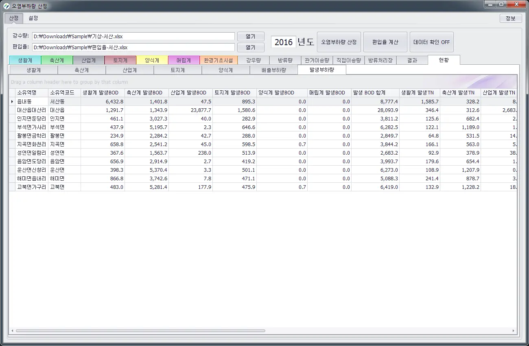Sort by 축산계 발생BOD column header
The width and height of the screenshot is (529, 346).
pyautogui.click(x=146, y=93)
